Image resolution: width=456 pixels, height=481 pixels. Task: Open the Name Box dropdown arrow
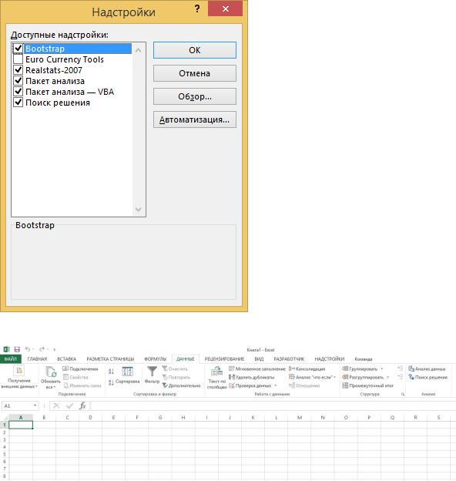35,405
